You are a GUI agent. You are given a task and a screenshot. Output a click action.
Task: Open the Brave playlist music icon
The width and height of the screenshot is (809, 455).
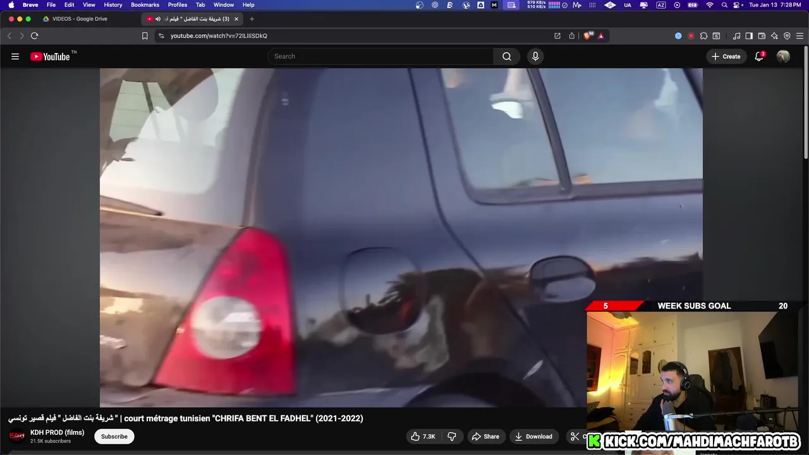tap(736, 36)
